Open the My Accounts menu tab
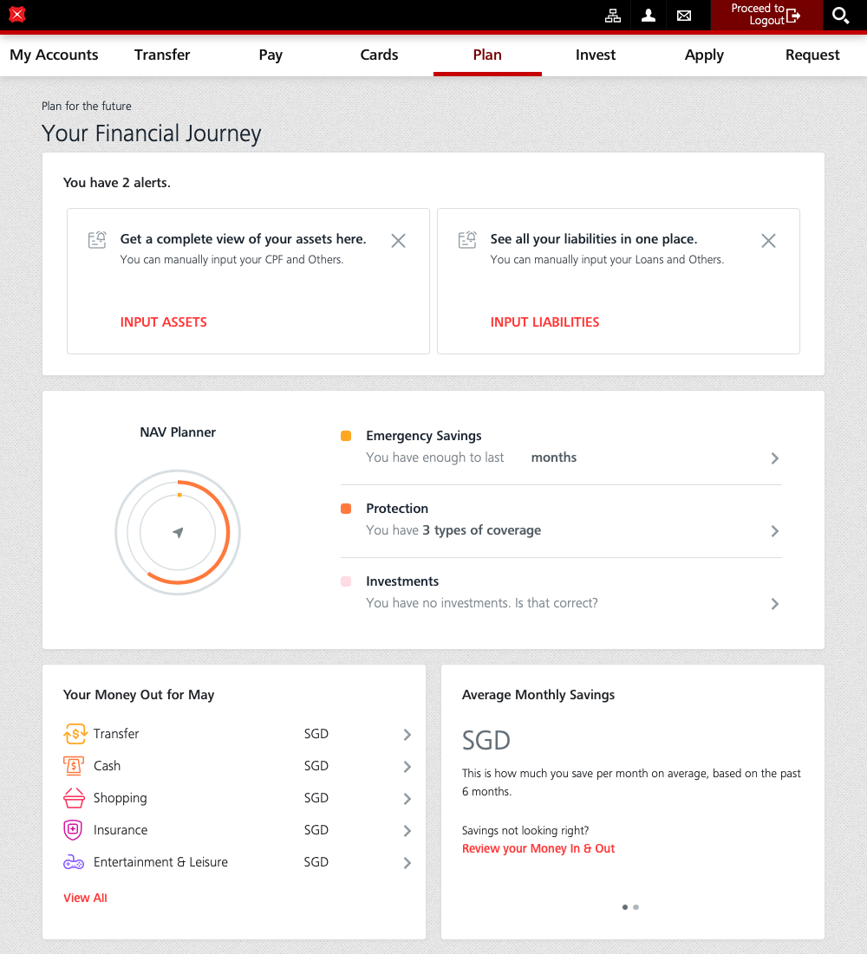867x954 pixels. 54,55
